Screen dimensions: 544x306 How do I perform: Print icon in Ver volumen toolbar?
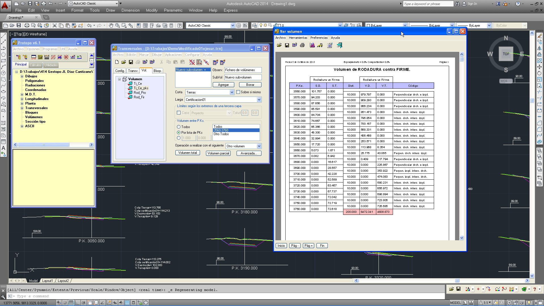[x=302, y=45]
